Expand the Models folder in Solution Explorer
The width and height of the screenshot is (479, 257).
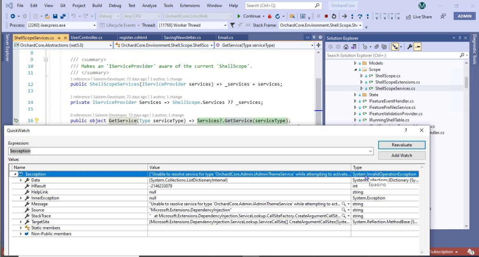point(355,63)
